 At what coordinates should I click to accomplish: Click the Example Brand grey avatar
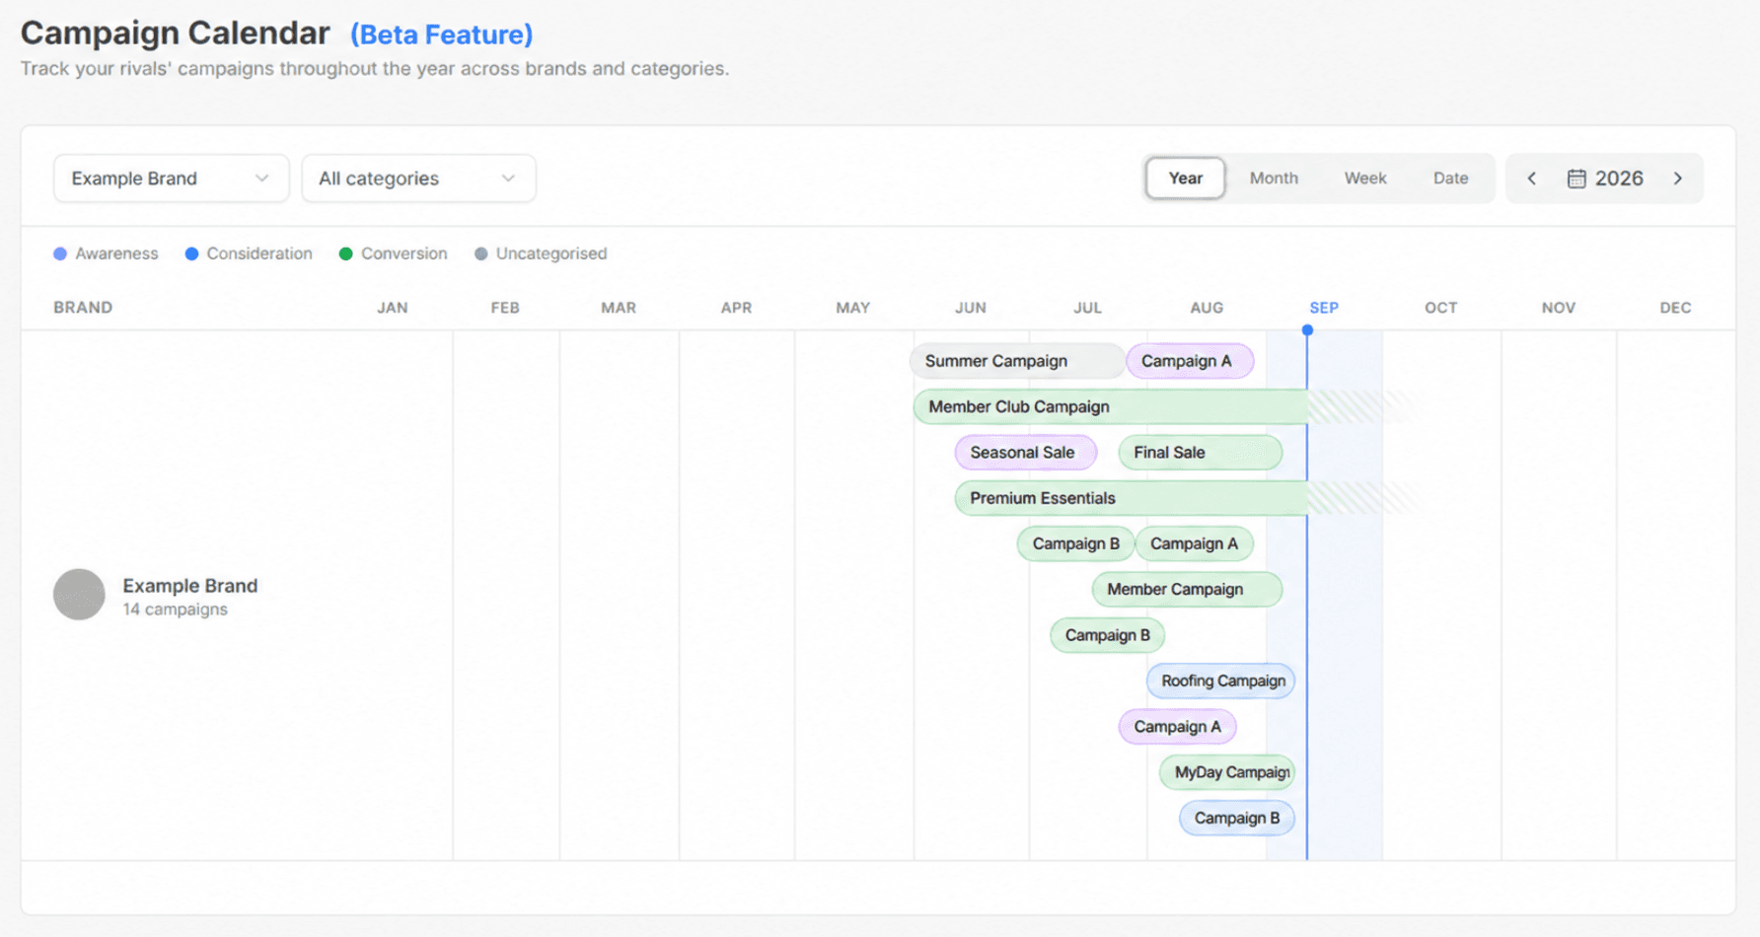pyautogui.click(x=79, y=595)
